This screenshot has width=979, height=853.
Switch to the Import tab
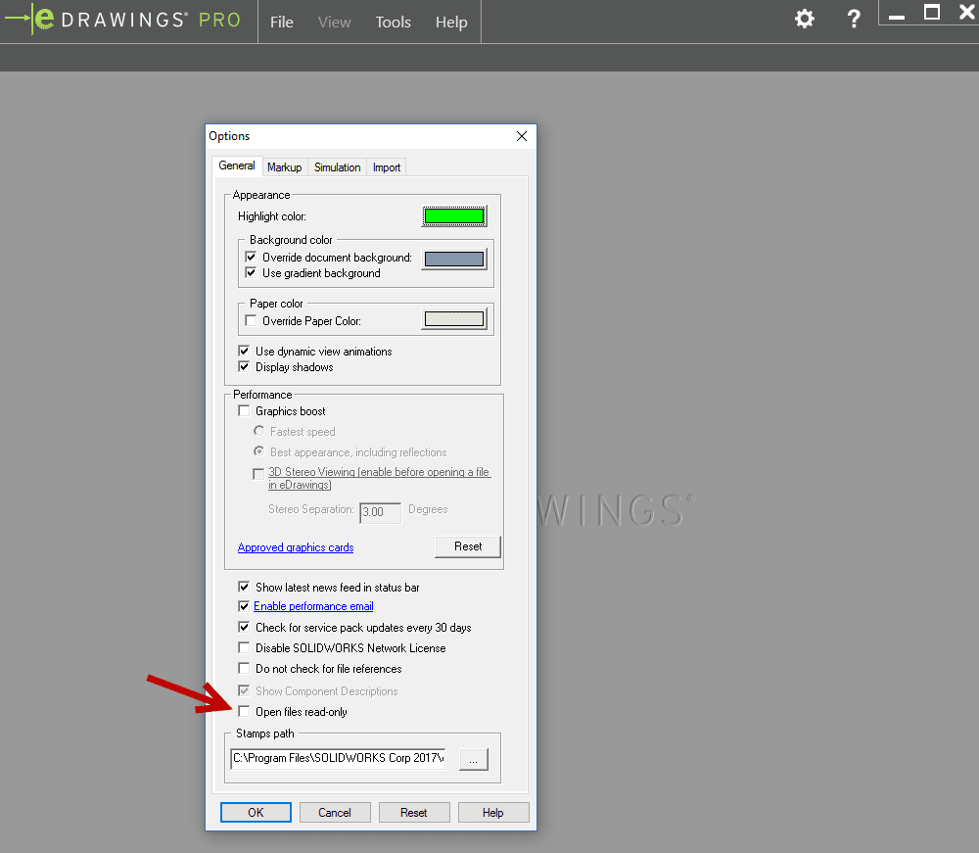coord(387,167)
